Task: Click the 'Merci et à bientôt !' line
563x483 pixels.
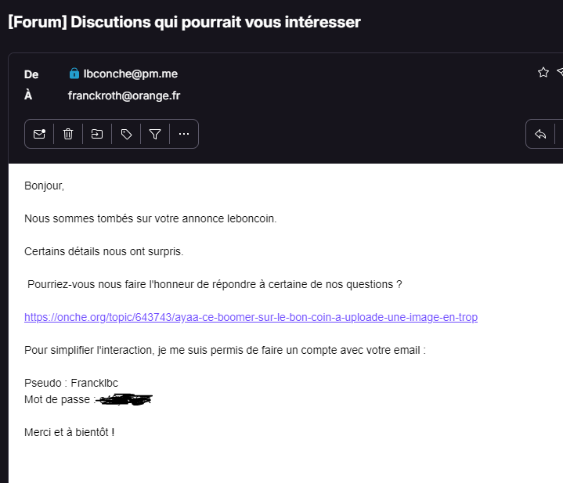Action: tap(69, 432)
